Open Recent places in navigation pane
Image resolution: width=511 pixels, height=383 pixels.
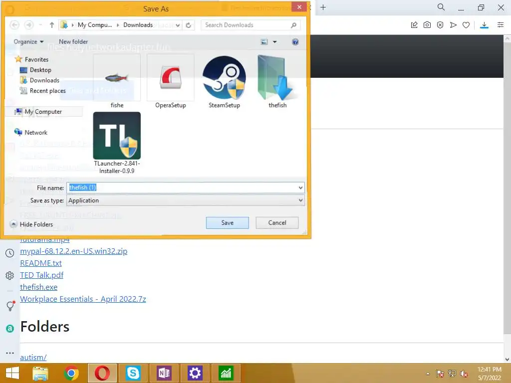click(43, 91)
